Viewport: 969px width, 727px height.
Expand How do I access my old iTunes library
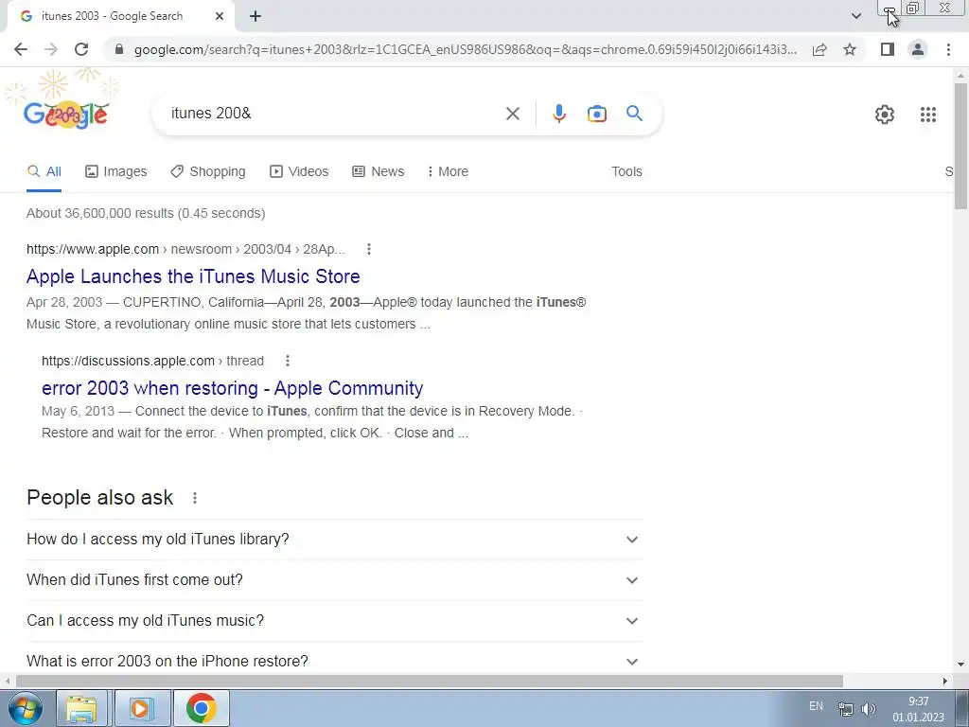pyautogui.click(x=334, y=539)
